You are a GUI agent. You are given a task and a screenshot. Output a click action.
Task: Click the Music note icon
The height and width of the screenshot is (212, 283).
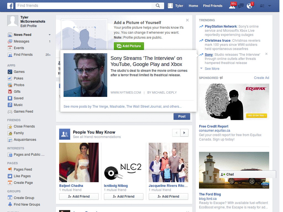coord(10,105)
